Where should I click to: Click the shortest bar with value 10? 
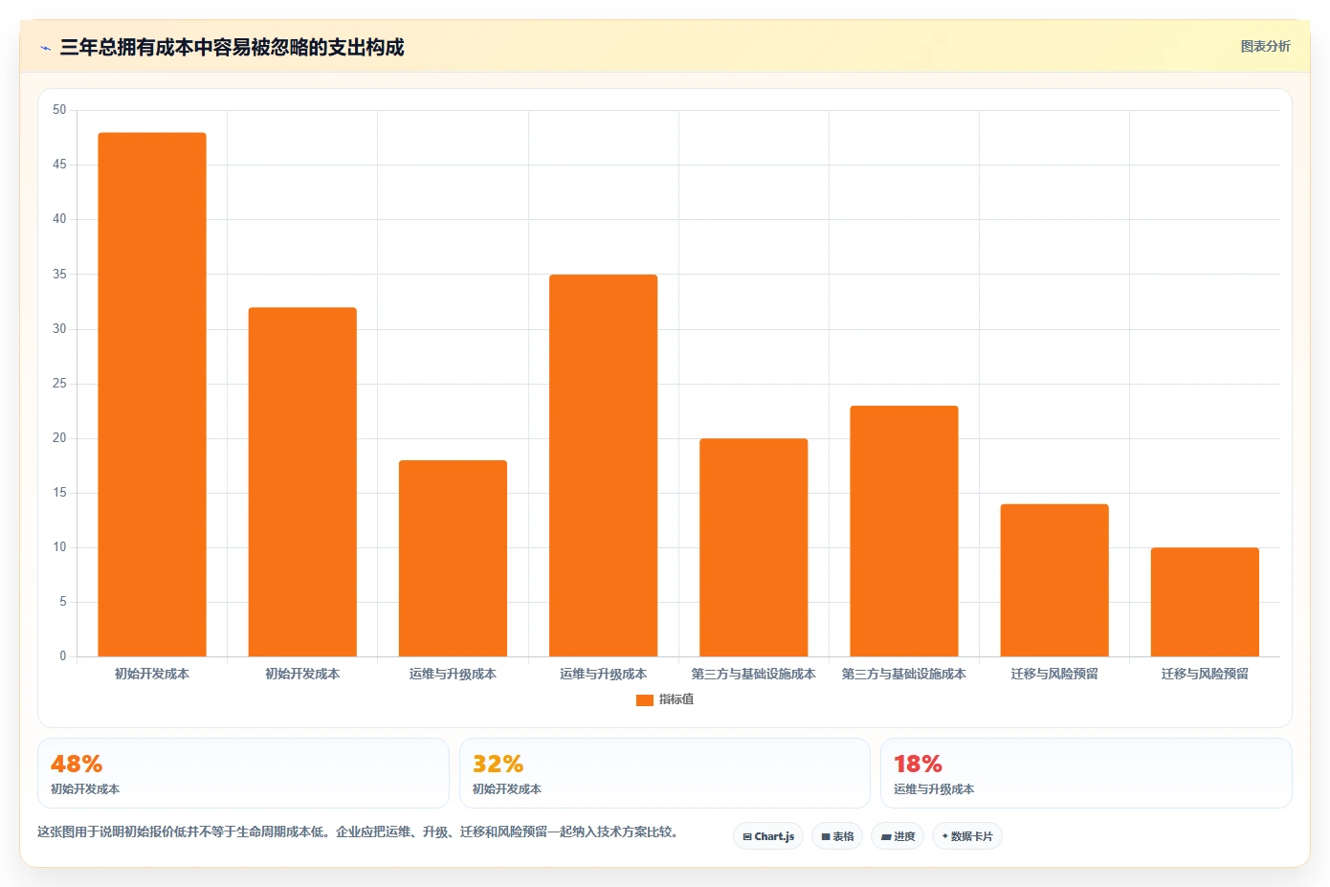click(1205, 602)
